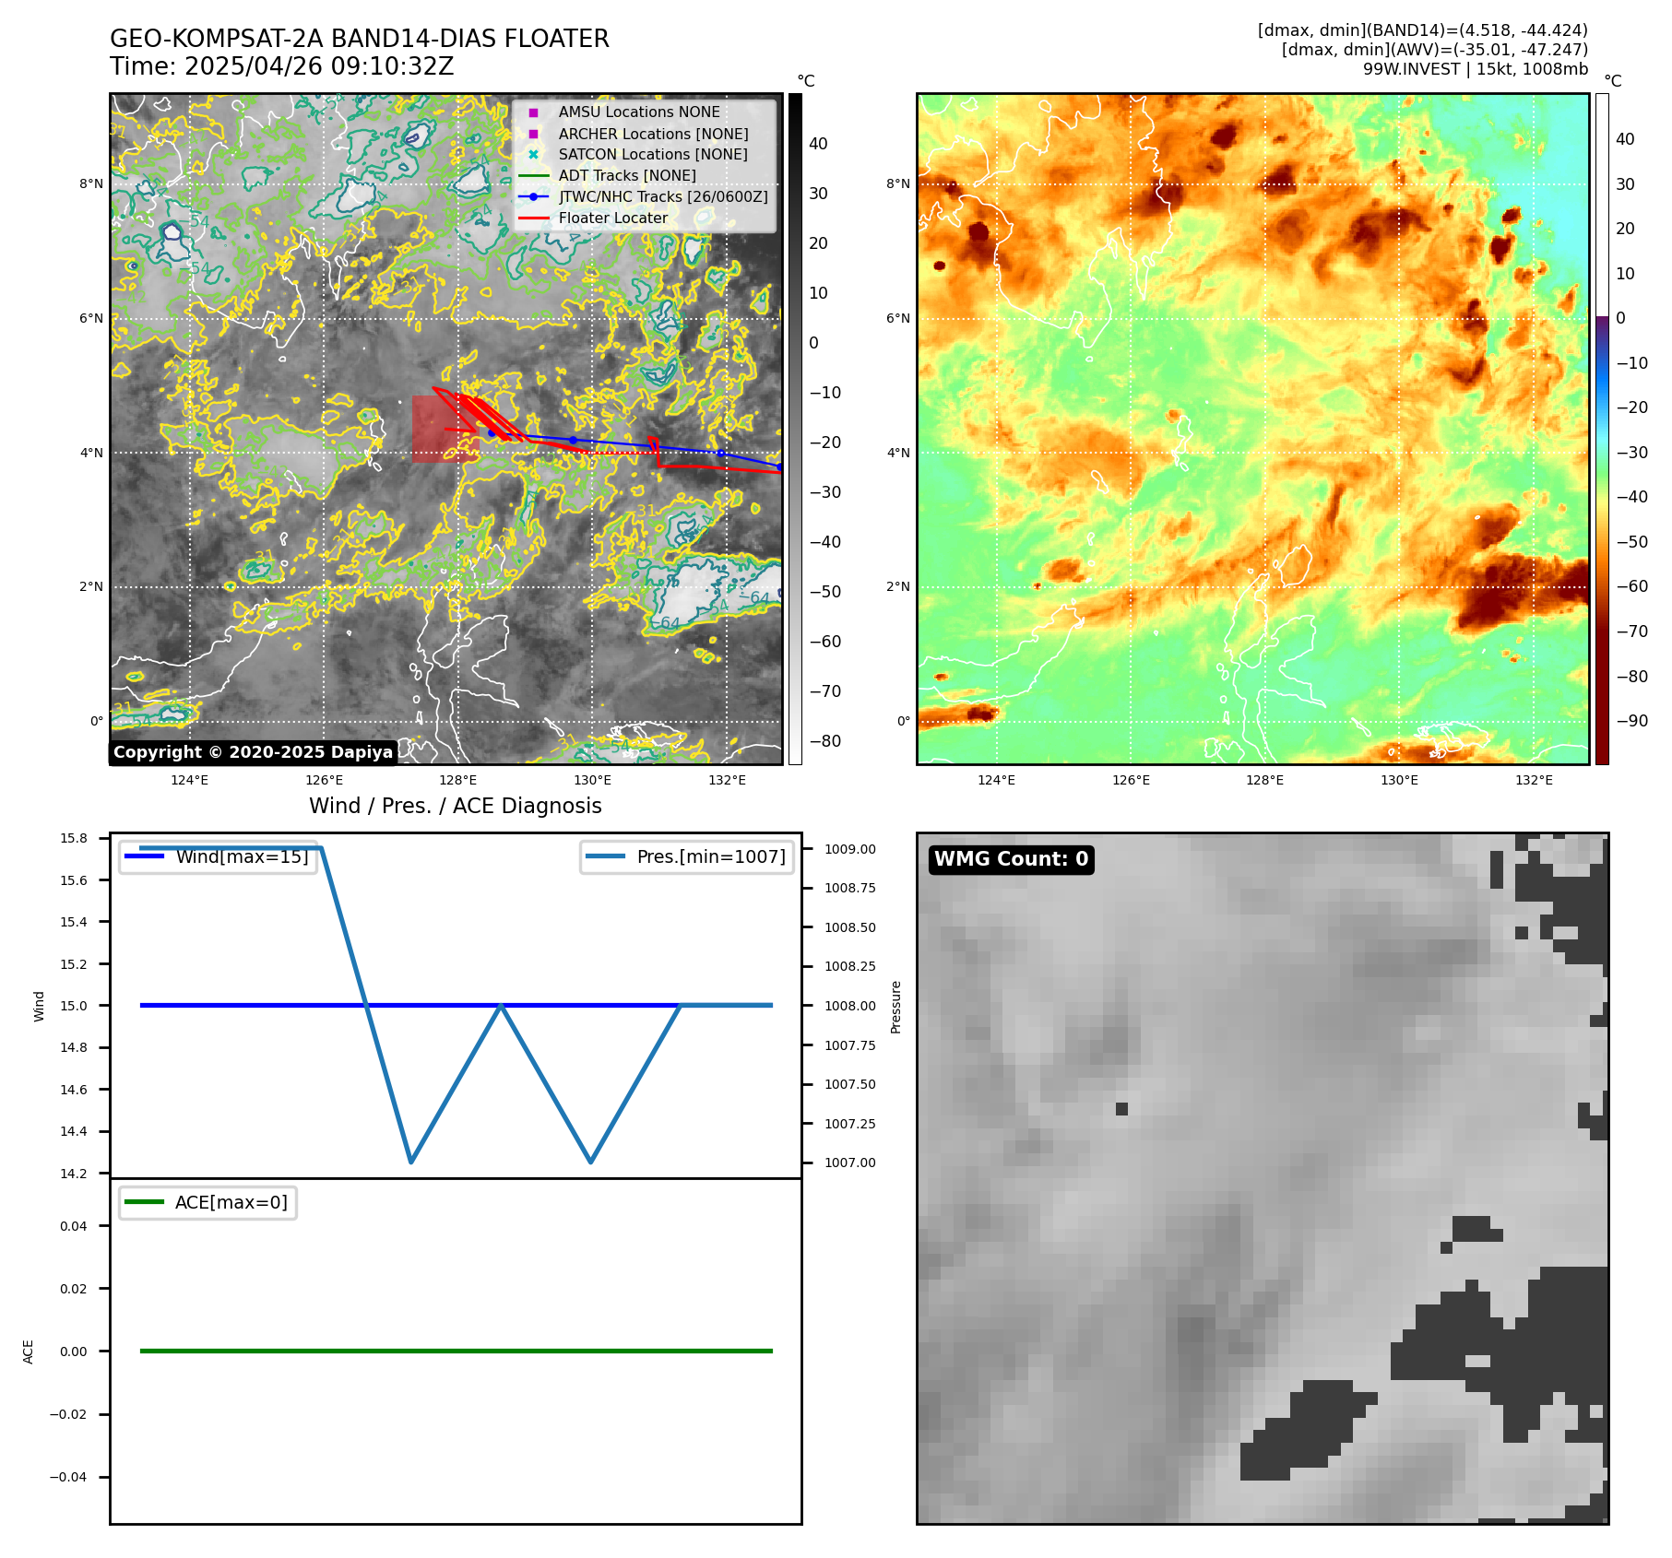Click the rotated Wind axis label
This screenshot has width=1672, height=1558.
[39, 1006]
